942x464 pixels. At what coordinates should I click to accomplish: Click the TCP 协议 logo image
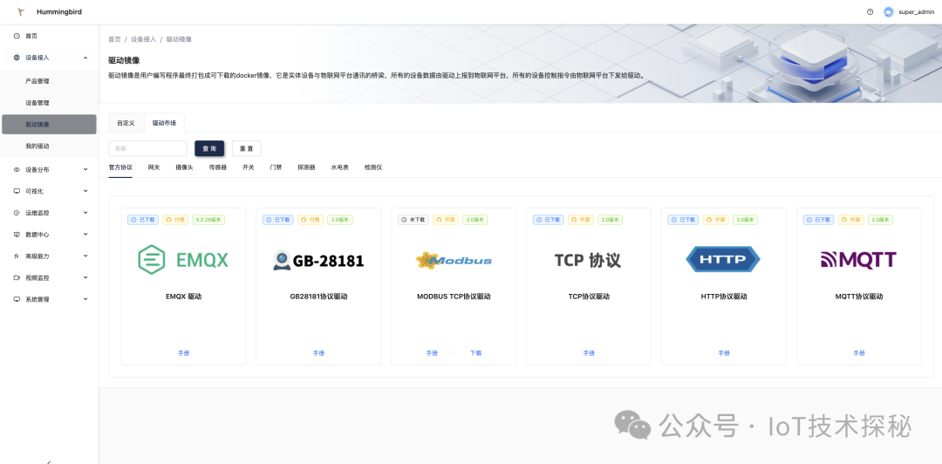pos(588,260)
